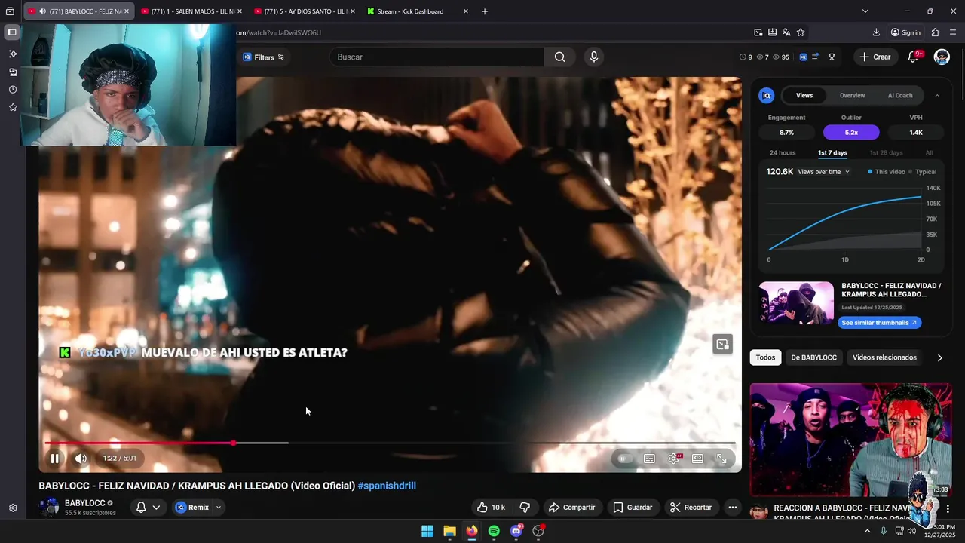The height and width of the screenshot is (543, 965).
Task: Select the Views tab in IQ panel
Action: coord(804,96)
